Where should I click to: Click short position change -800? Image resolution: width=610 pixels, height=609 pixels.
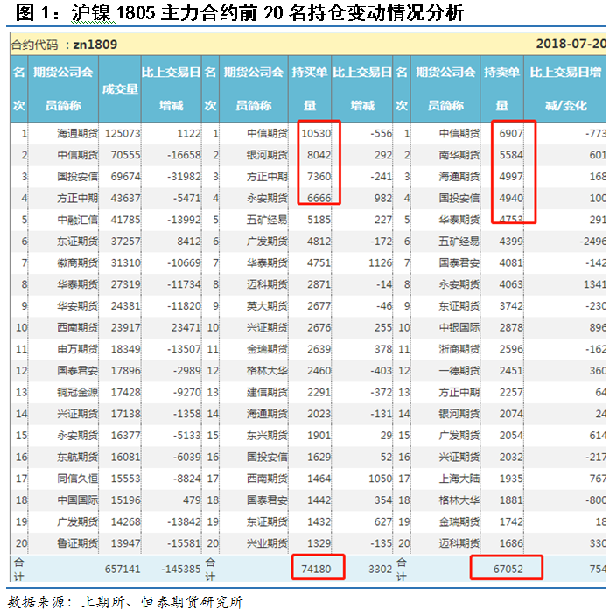pos(596,500)
